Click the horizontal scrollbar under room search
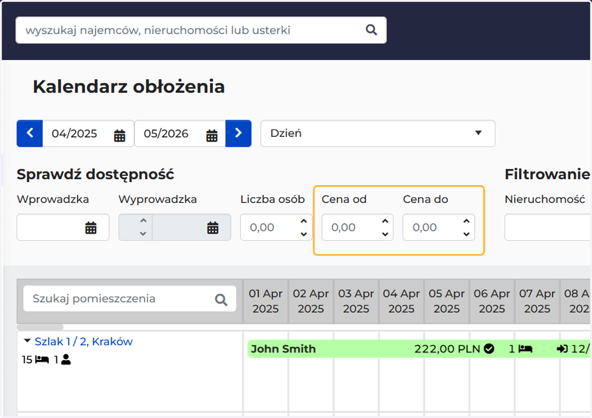Screen dimensions: 592x418 [40, 327]
